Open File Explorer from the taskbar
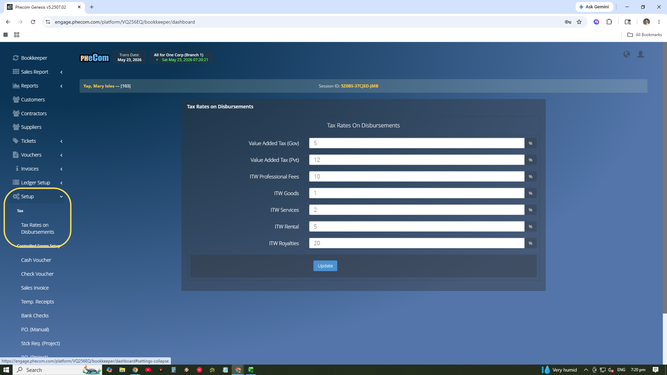667x375 pixels. click(122, 370)
